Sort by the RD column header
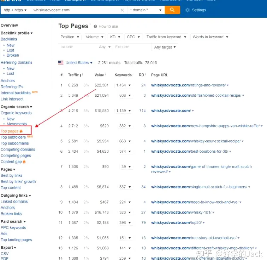Image resolution: width=267 pixels, height=260 pixels. point(141,75)
